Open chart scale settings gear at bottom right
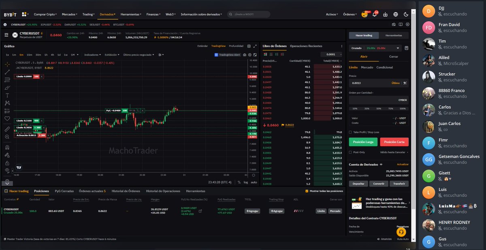Image resolution: width=486 pixels, height=250 pixels. click(254, 175)
